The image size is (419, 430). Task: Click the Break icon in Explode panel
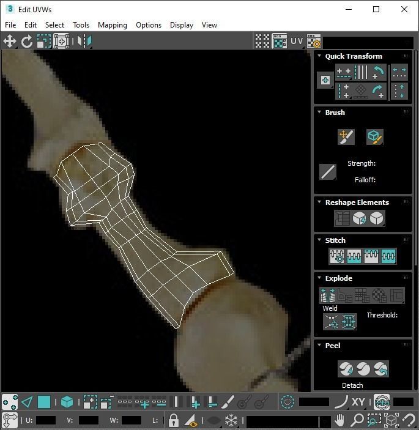click(x=328, y=295)
